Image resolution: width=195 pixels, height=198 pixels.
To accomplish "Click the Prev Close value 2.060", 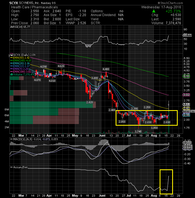I will [35, 23].
